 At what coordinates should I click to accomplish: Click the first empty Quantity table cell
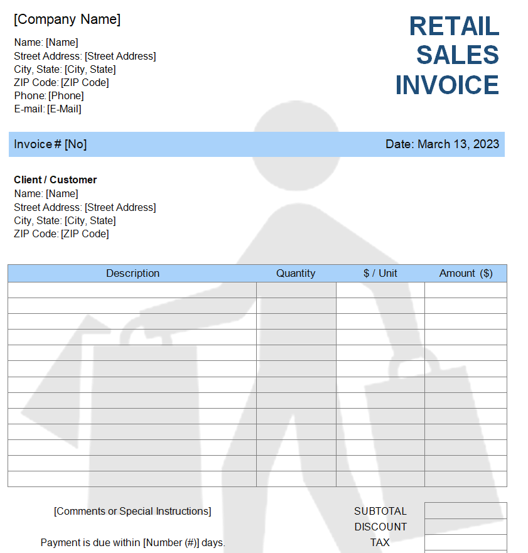296,290
